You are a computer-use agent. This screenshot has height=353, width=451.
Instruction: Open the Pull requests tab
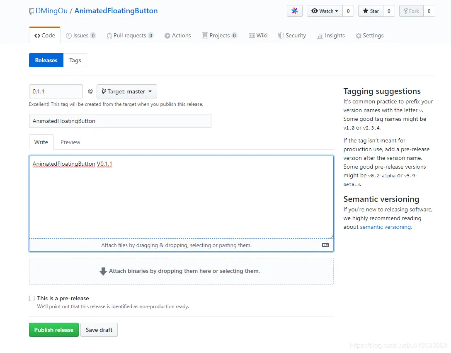pos(130,35)
